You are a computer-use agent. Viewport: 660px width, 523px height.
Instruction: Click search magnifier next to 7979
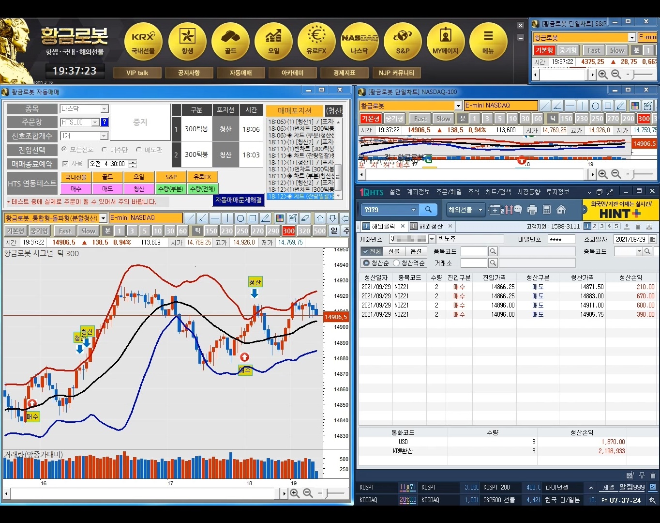point(428,210)
